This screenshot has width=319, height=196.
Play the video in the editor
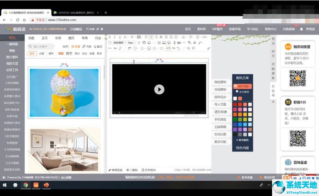click(159, 89)
